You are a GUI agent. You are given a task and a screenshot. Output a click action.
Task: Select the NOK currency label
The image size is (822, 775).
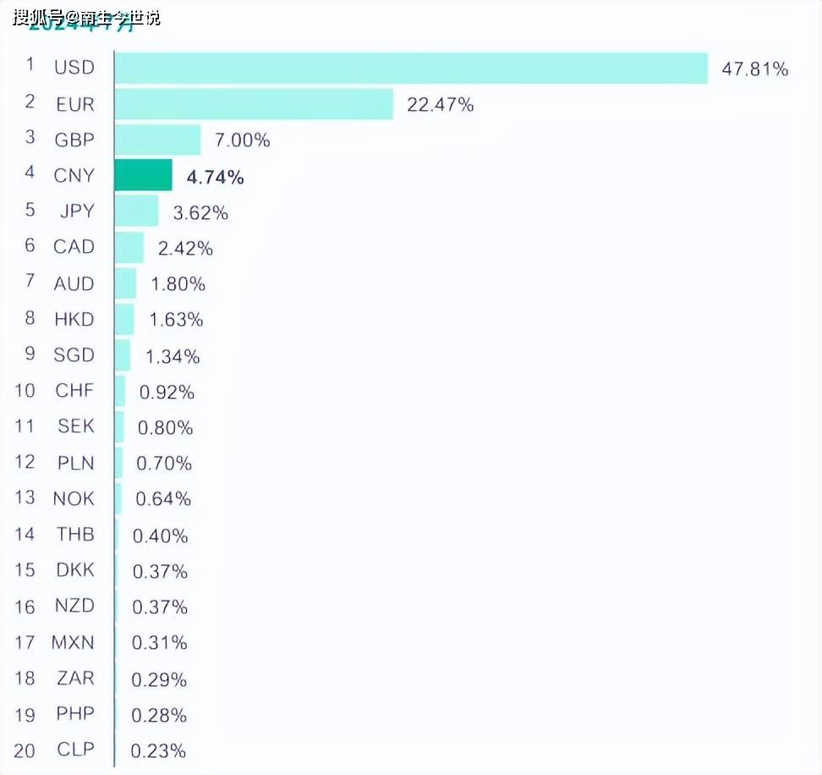(x=74, y=498)
